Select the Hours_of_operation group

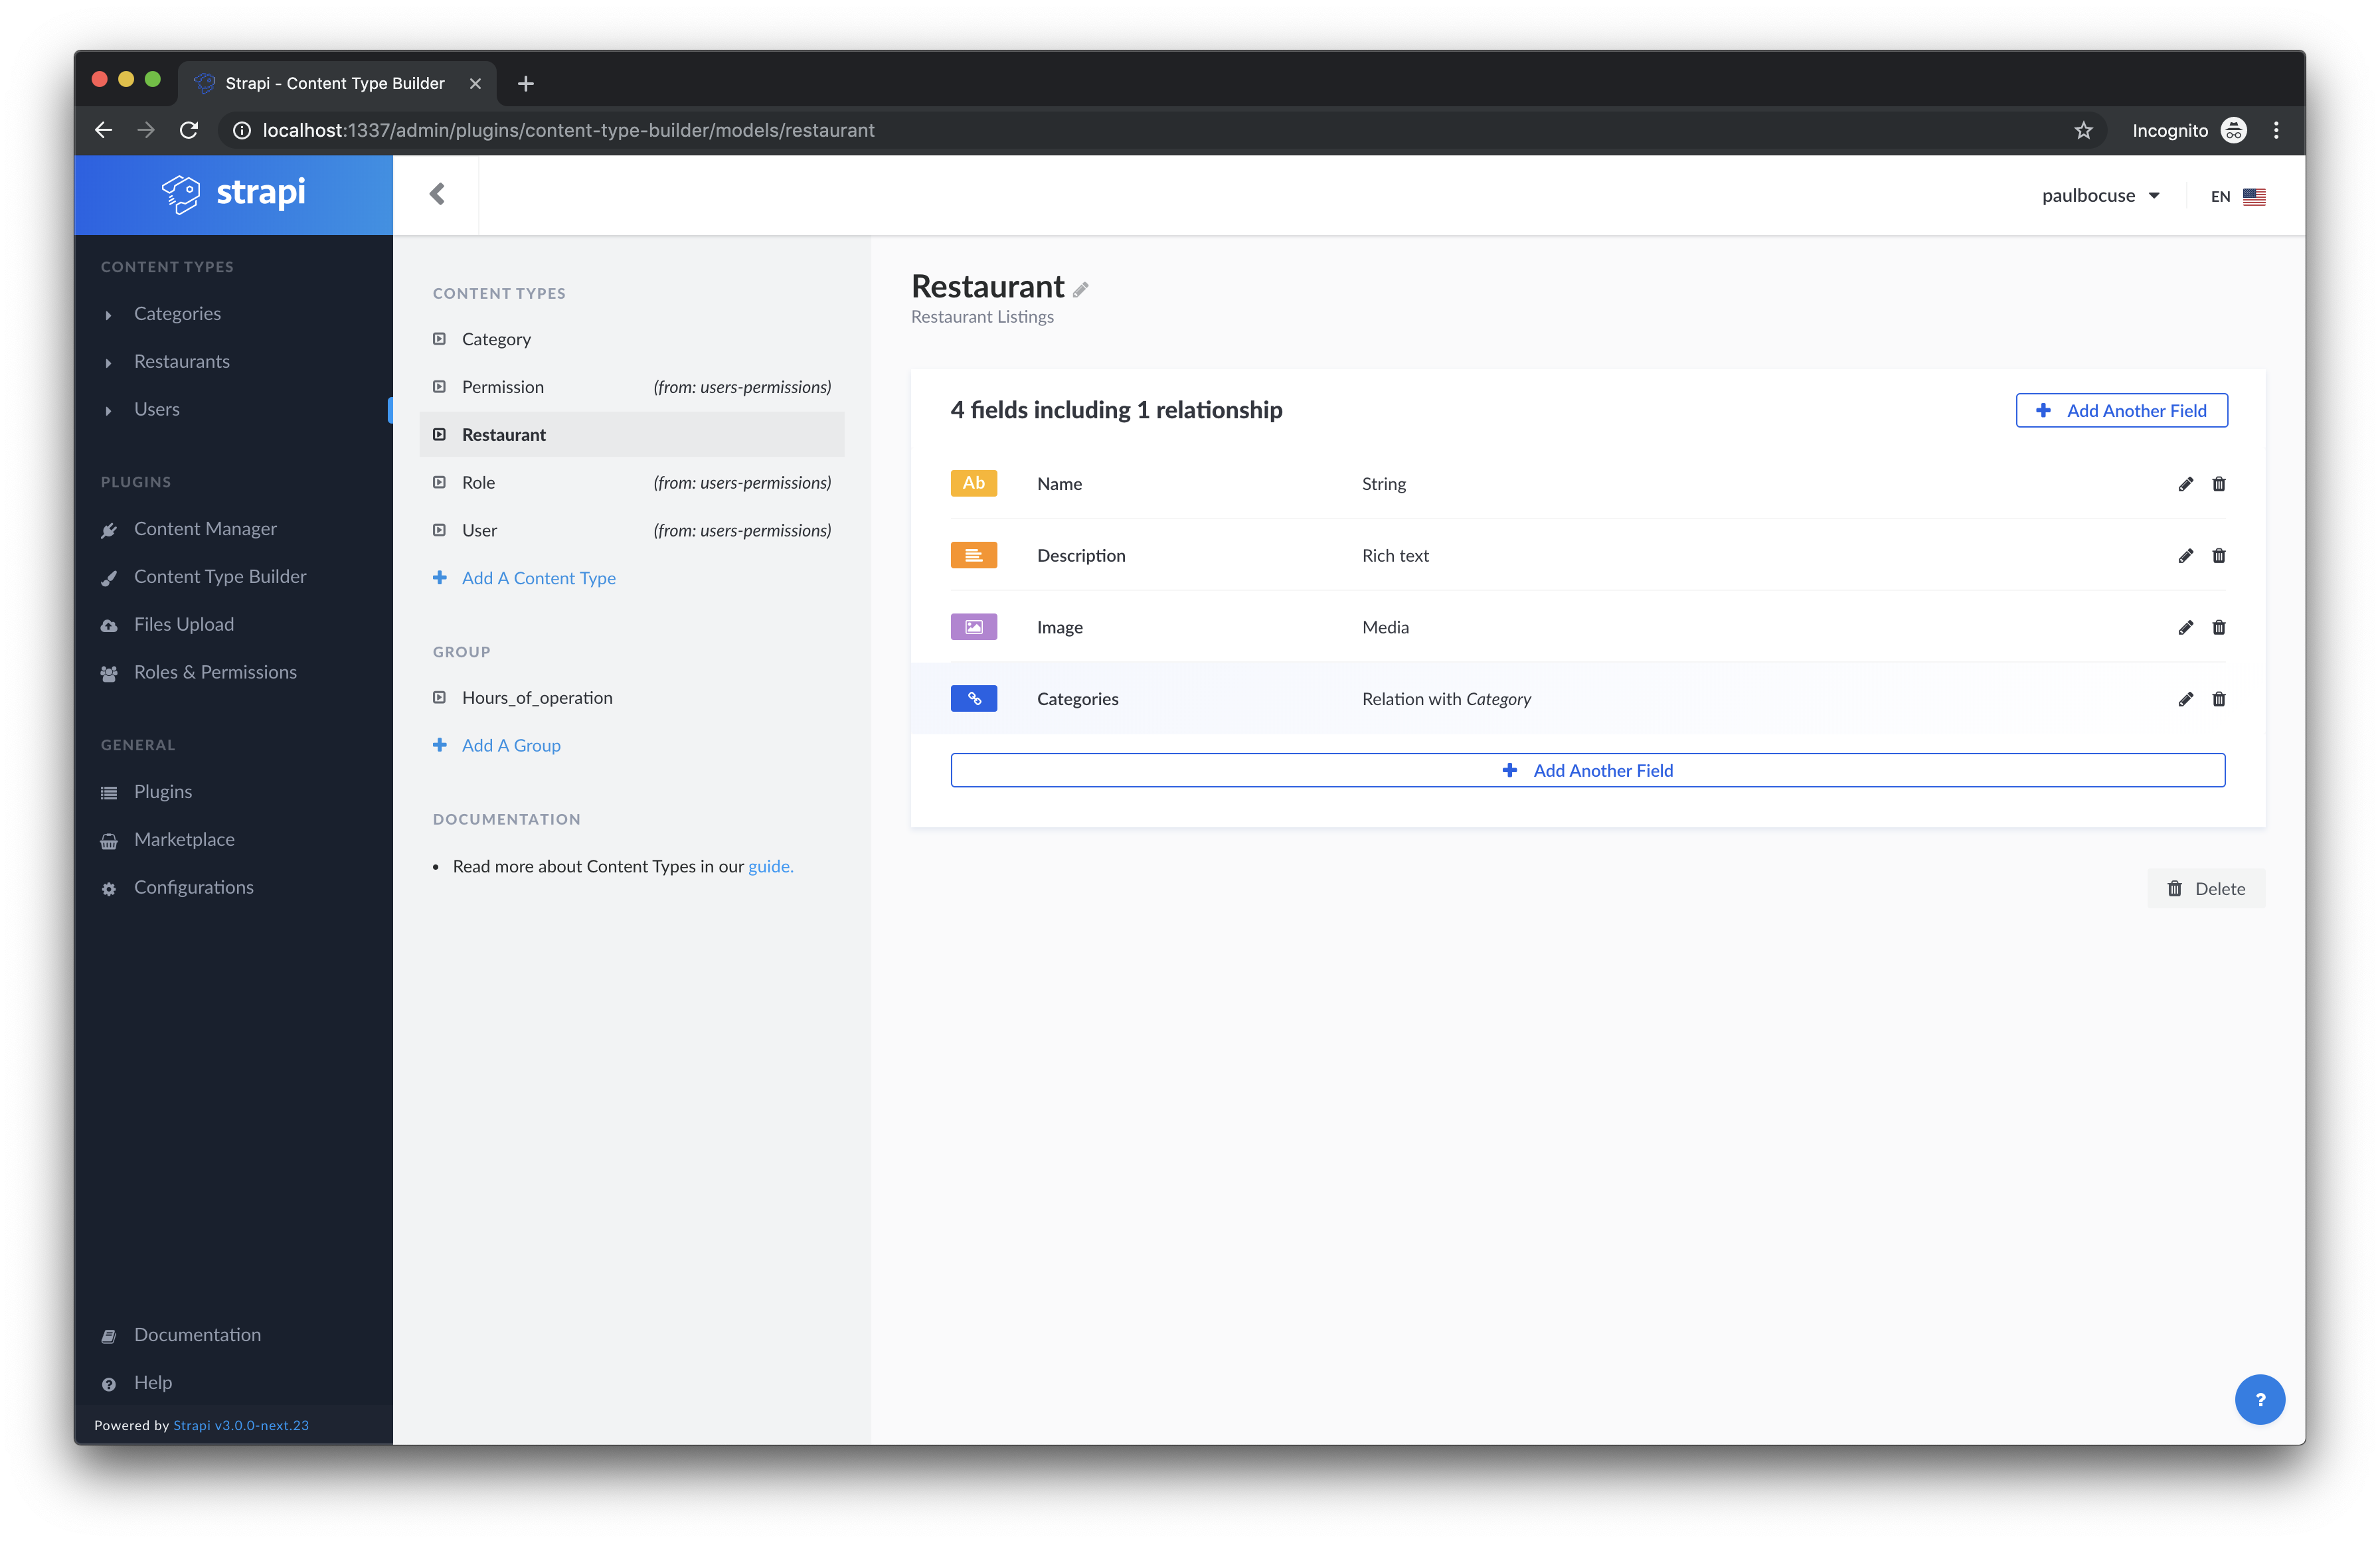pos(537,698)
